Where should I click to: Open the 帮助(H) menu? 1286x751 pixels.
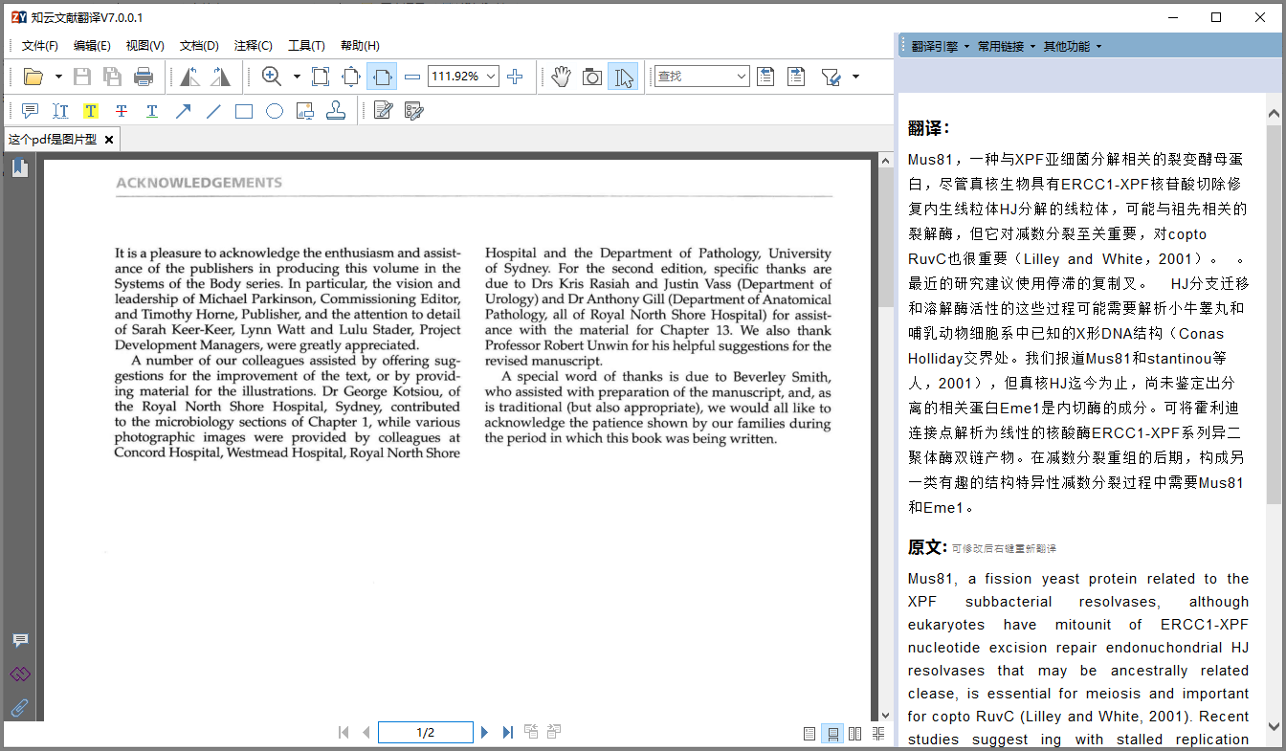pyautogui.click(x=360, y=46)
